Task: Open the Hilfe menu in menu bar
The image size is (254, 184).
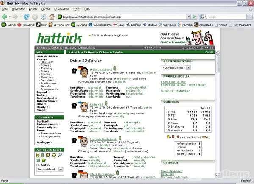Action: pos(87,9)
